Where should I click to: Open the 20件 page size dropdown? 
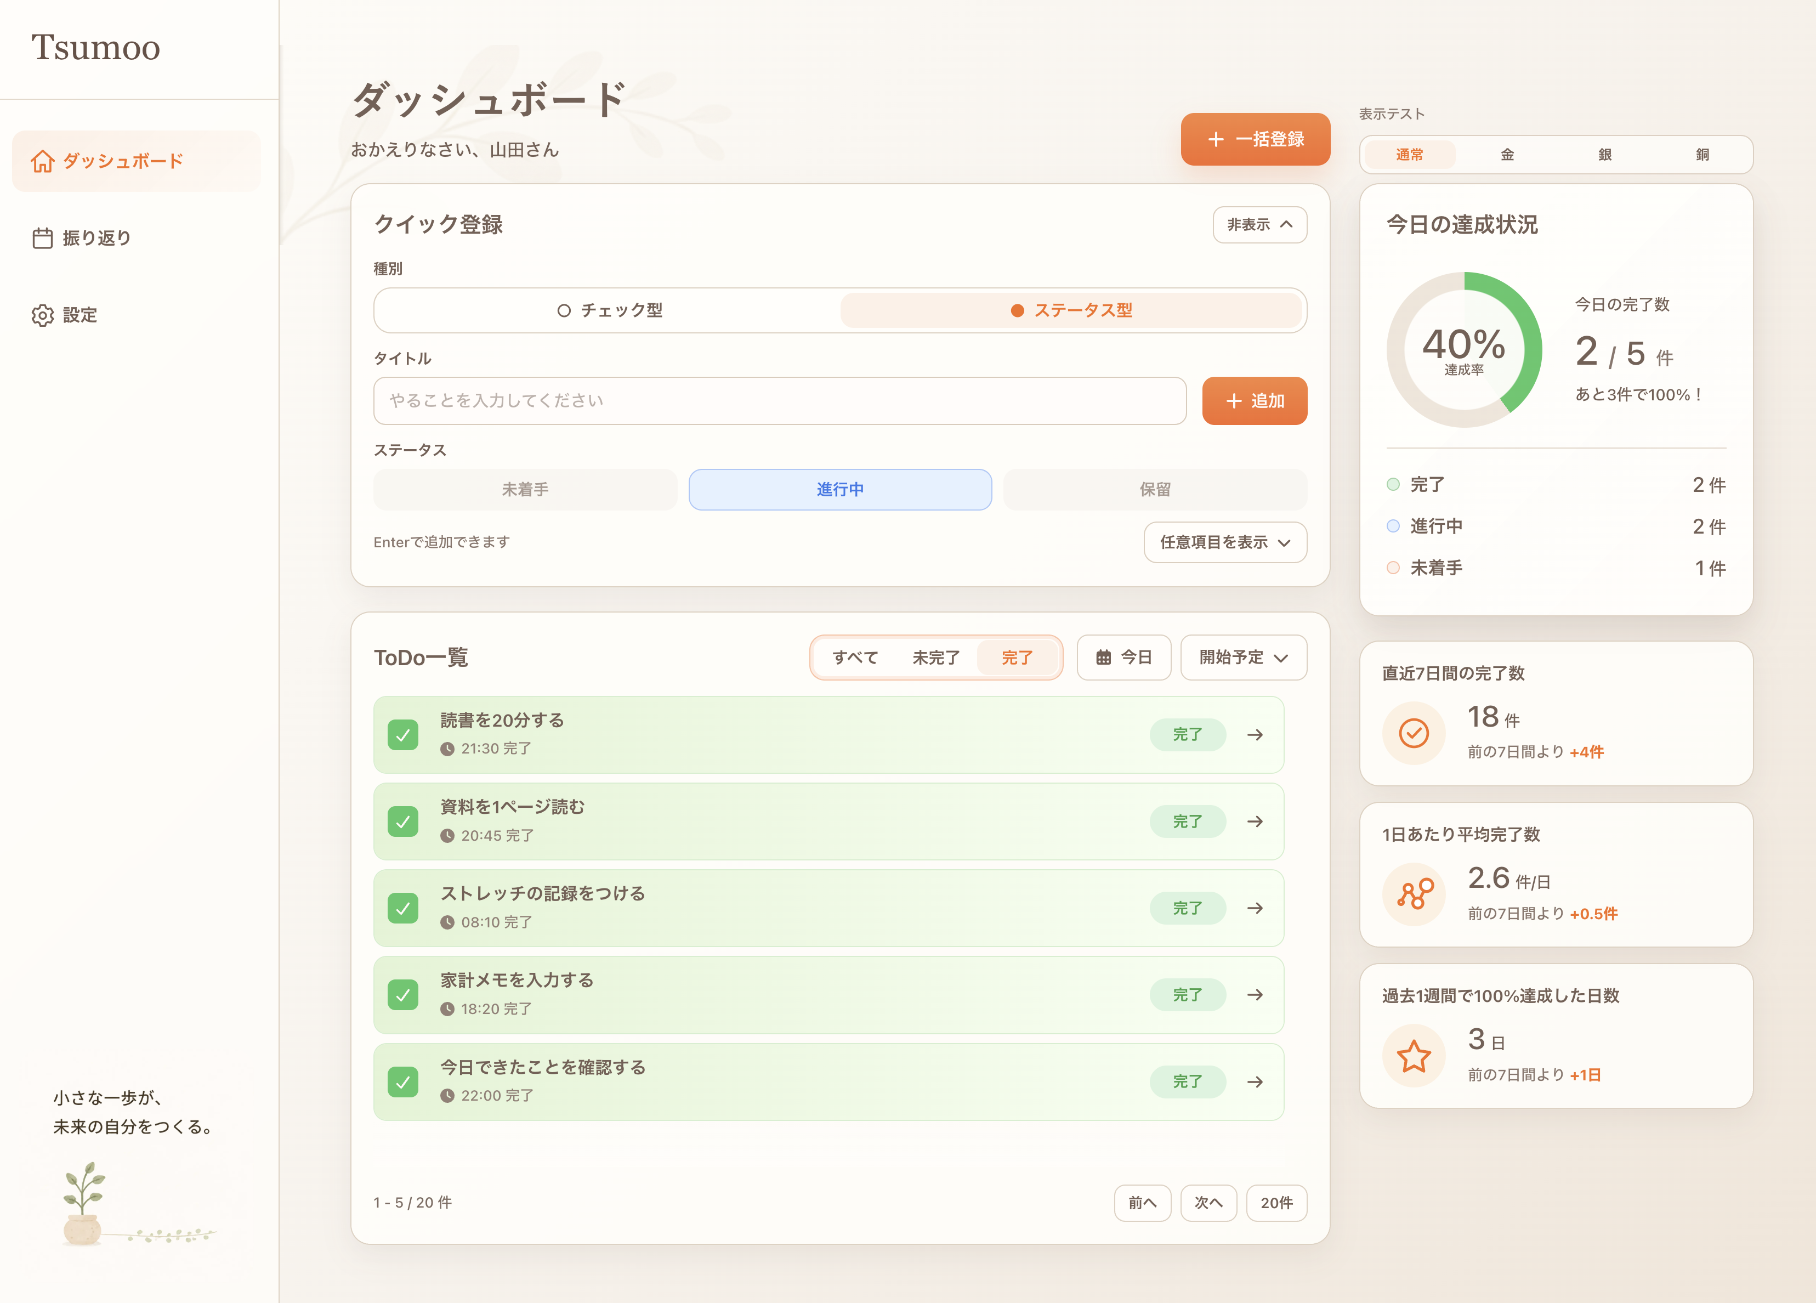pos(1276,1203)
